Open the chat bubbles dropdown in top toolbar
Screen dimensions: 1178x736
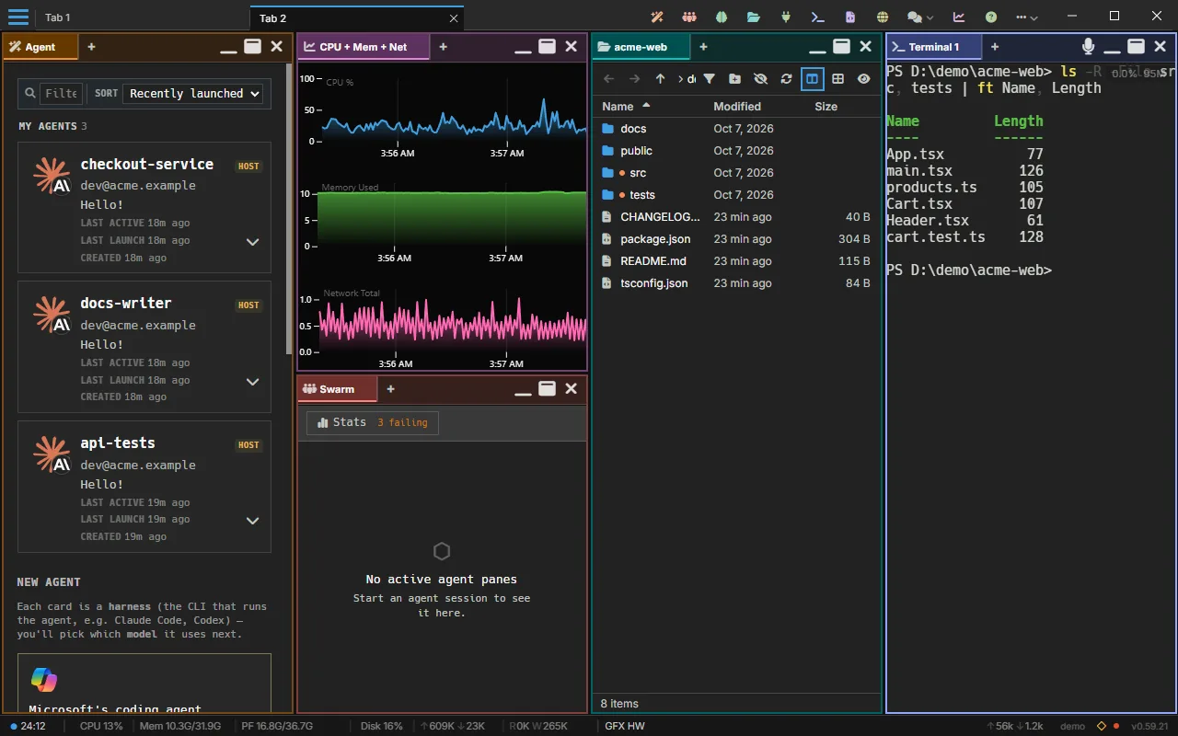pos(920,17)
